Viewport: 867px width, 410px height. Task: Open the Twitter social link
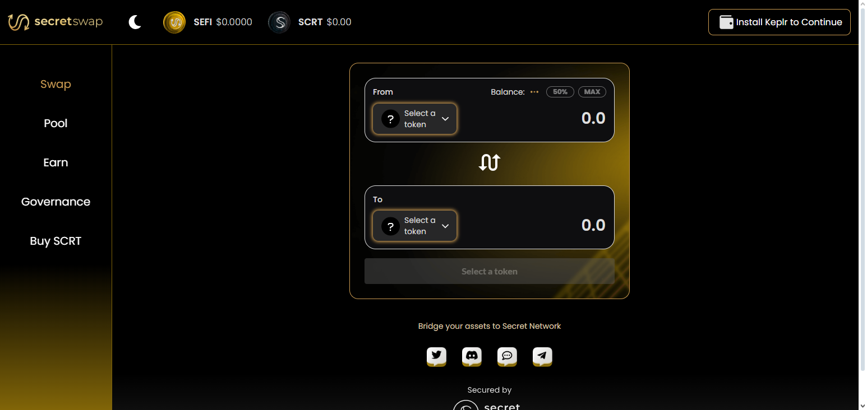click(x=436, y=356)
